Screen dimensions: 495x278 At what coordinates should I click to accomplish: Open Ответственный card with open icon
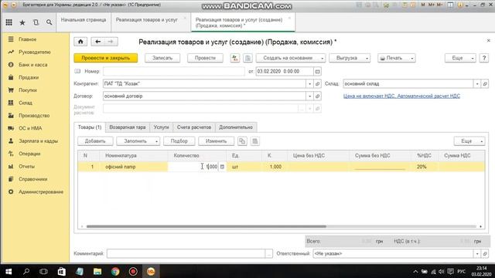(x=485, y=254)
